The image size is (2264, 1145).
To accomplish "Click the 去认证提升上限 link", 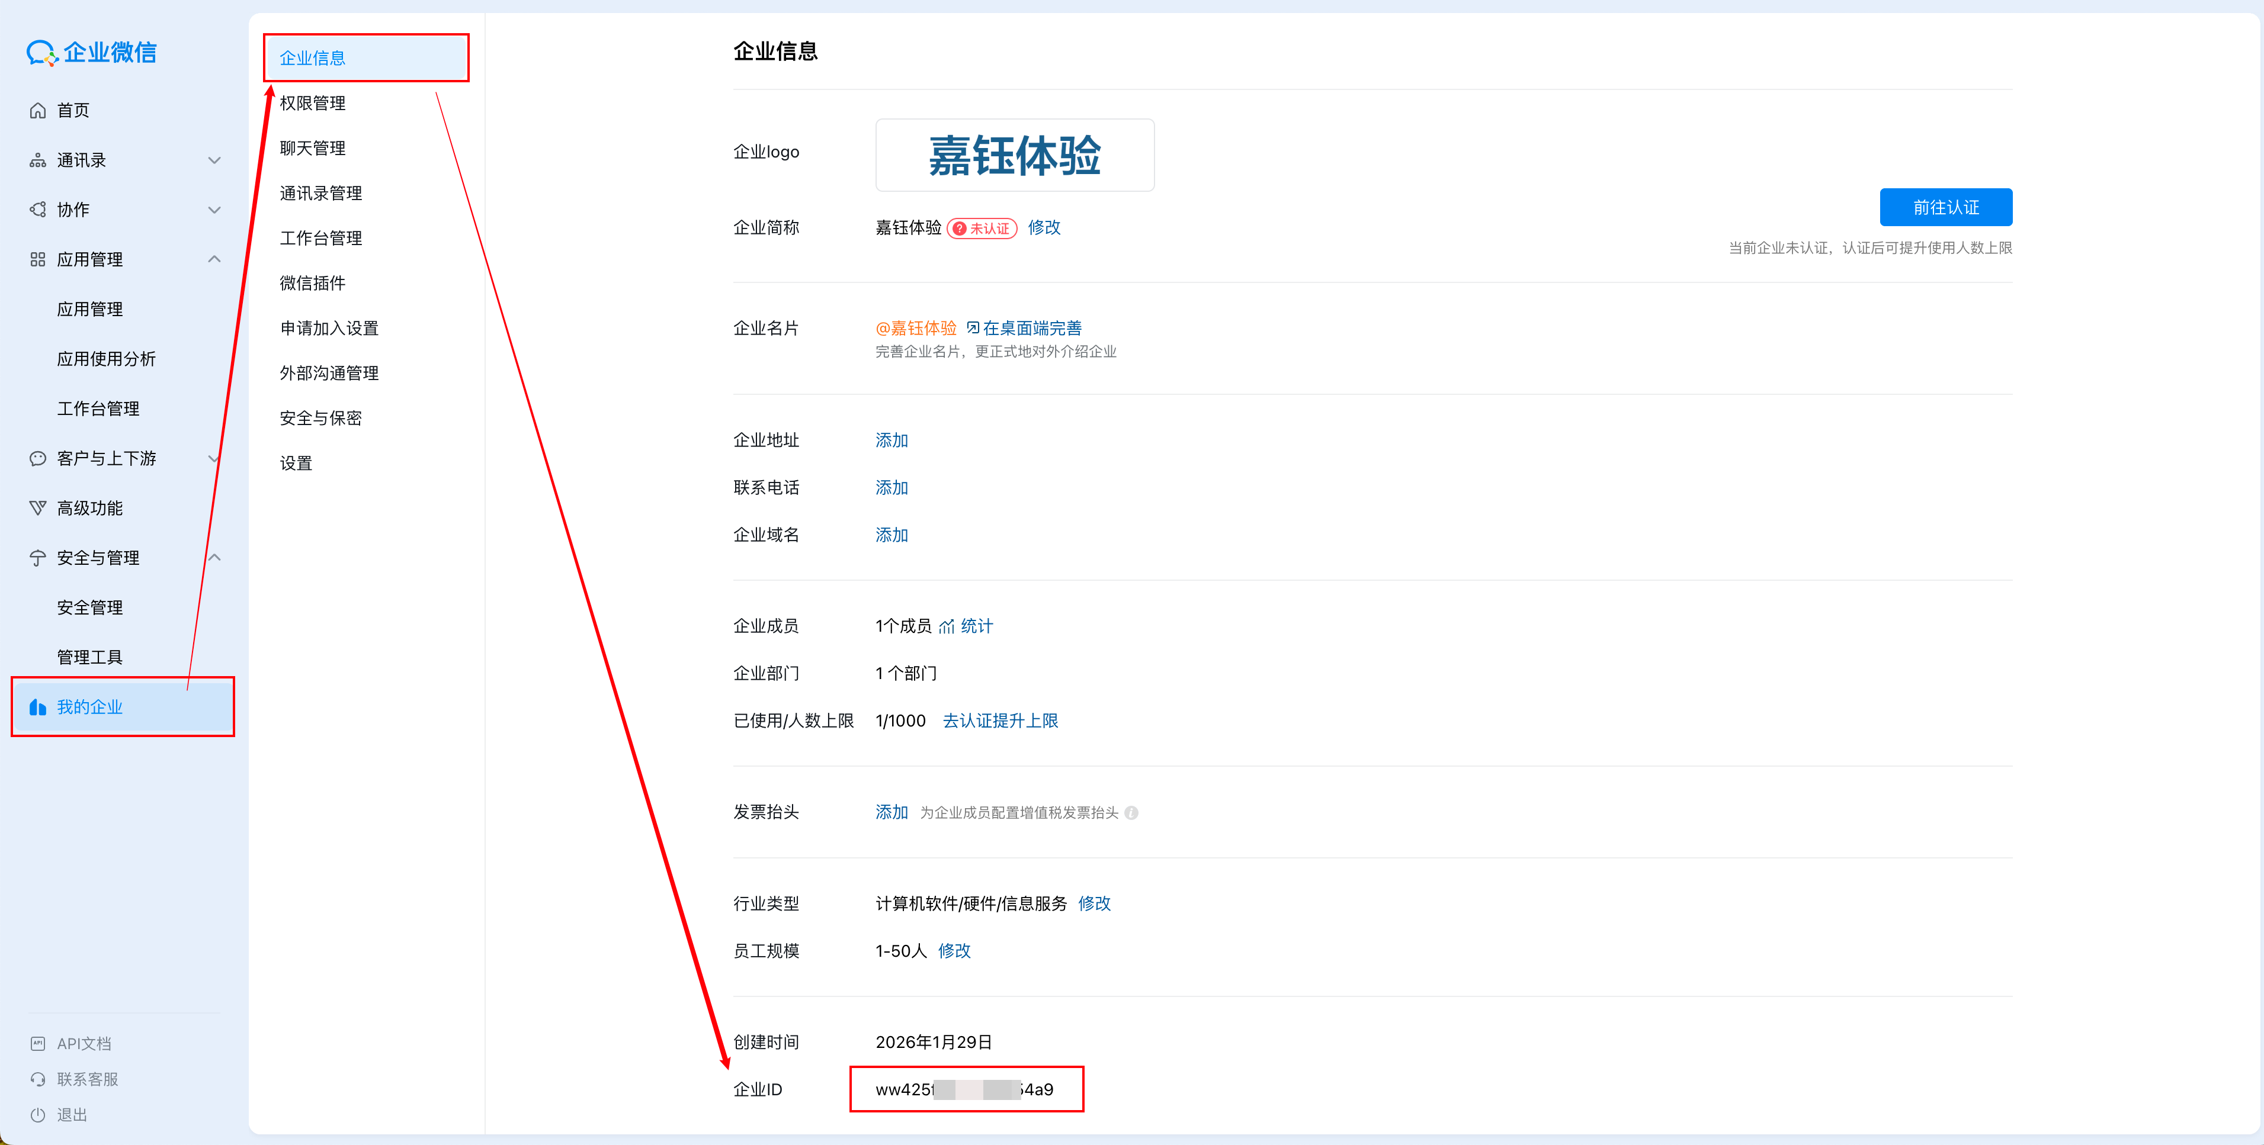I will click(1000, 721).
